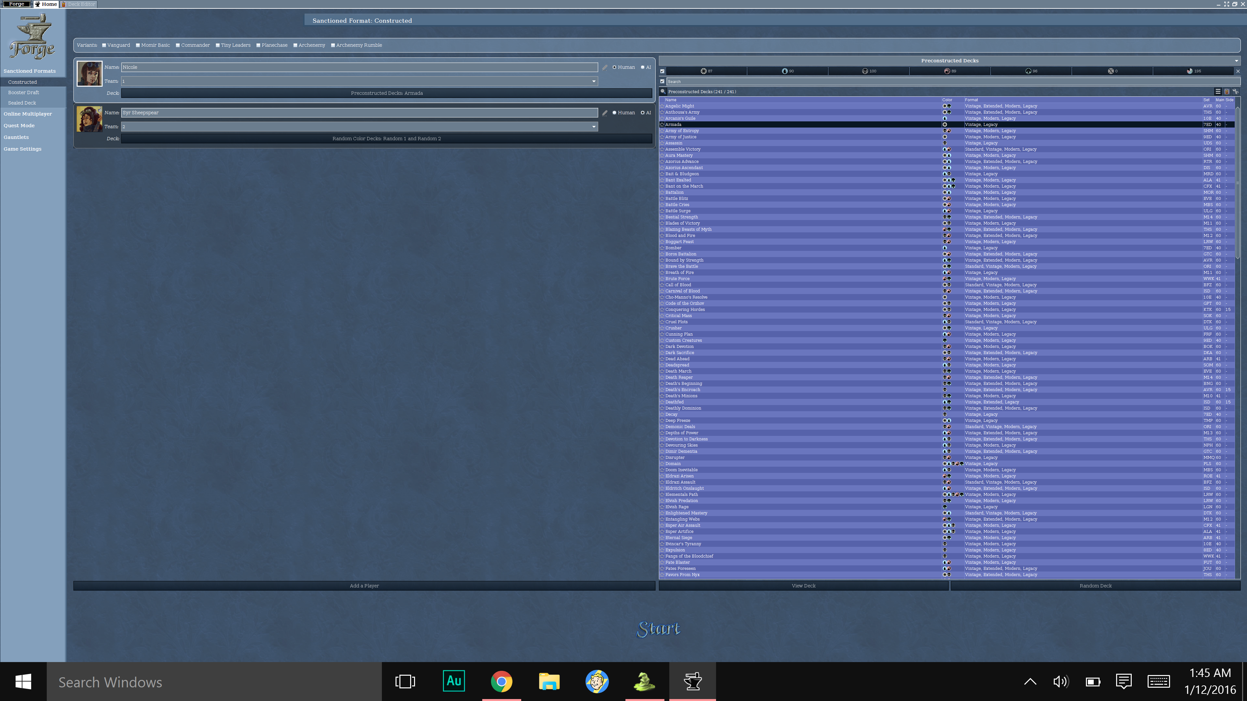This screenshot has width=1247, height=701.
Task: Enable the Archenemy variant checkbox
Action: (x=295, y=45)
